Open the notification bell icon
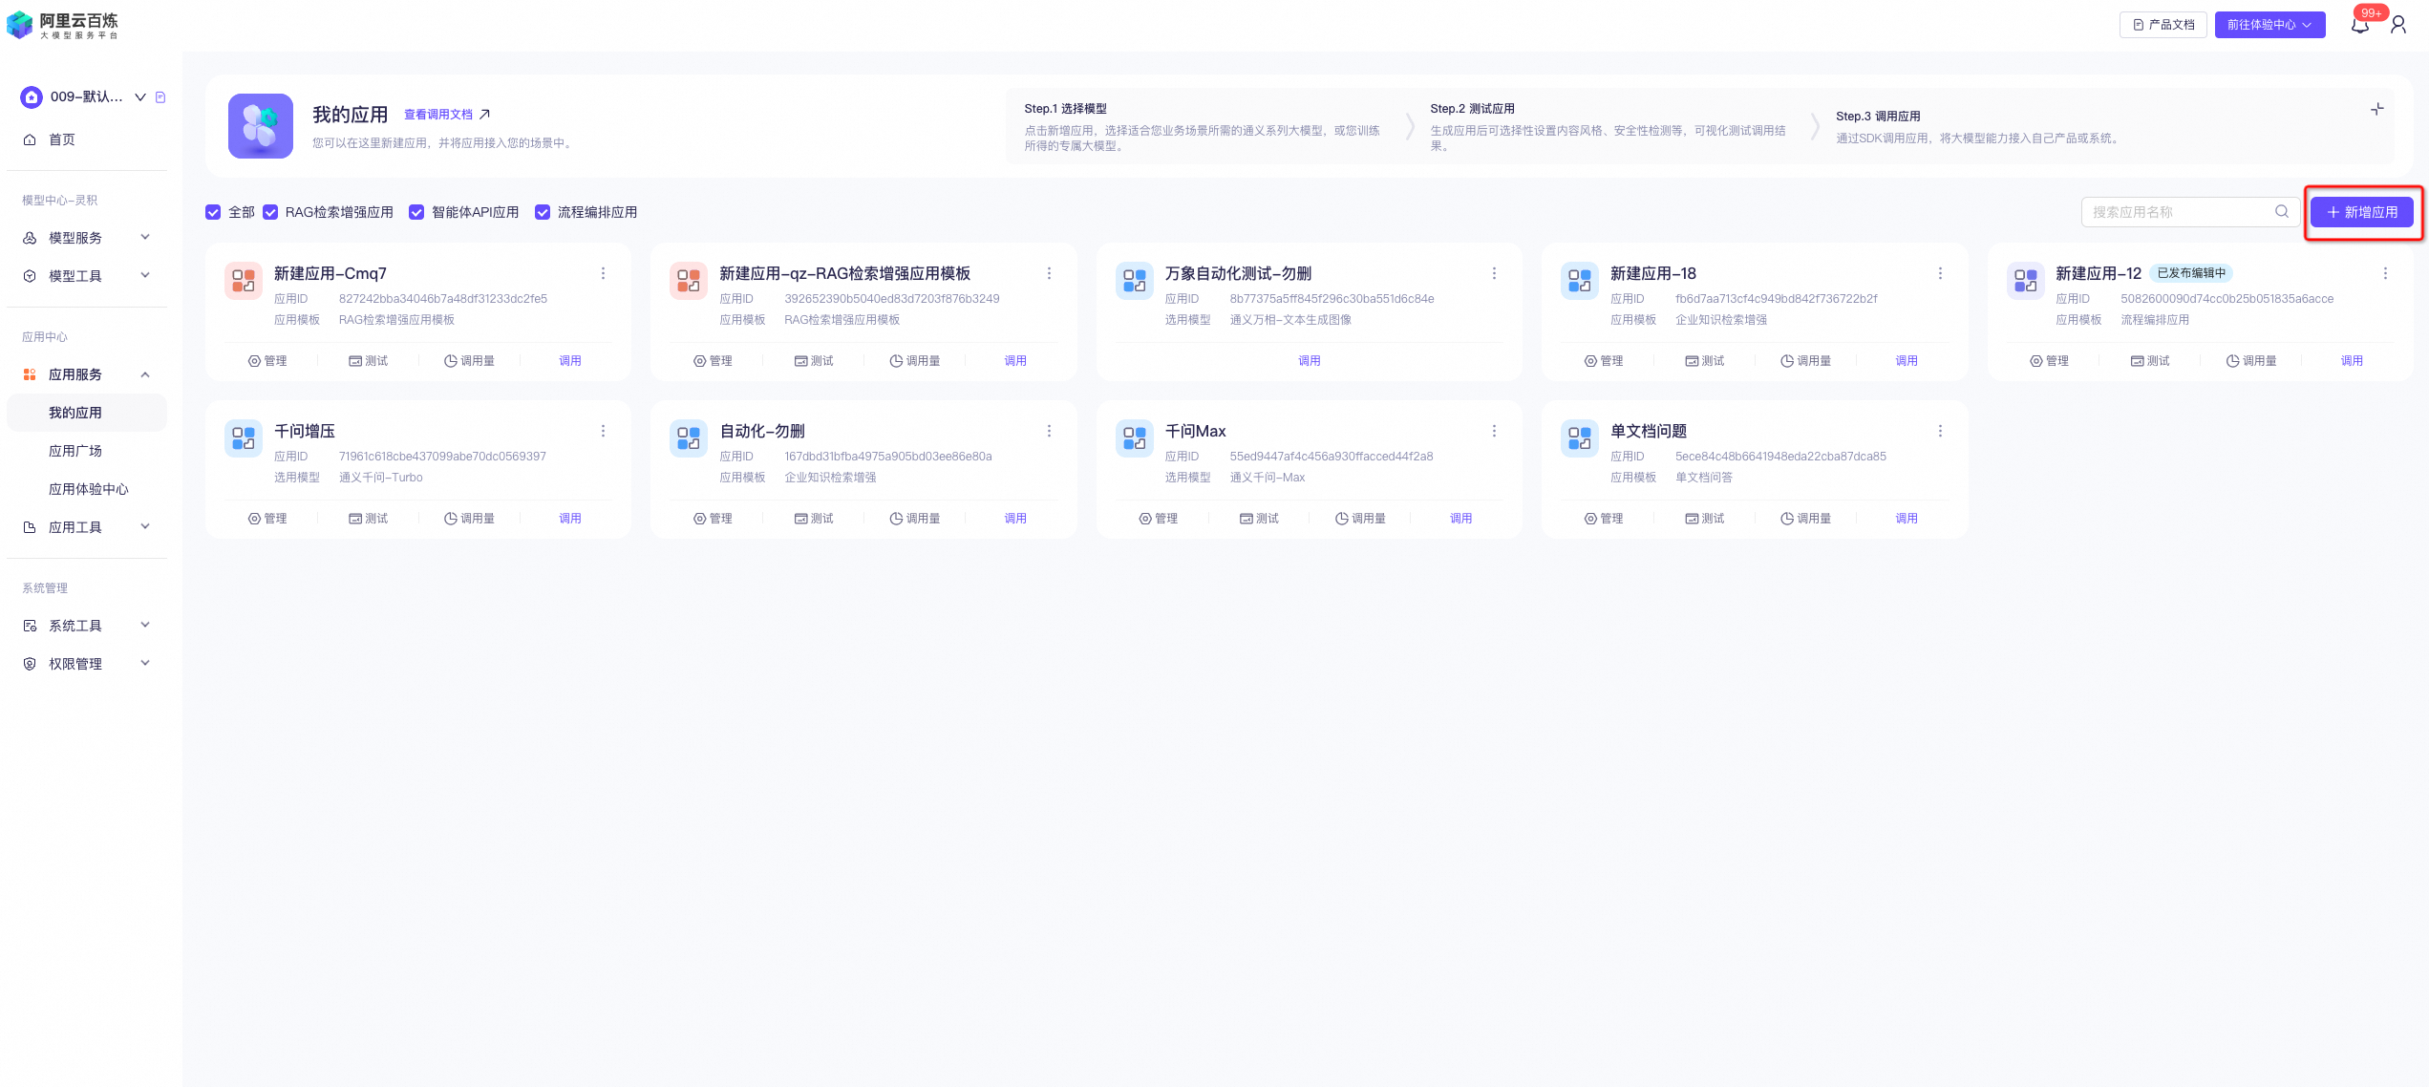Screen dimensions: 2429x1087 (x=2359, y=25)
